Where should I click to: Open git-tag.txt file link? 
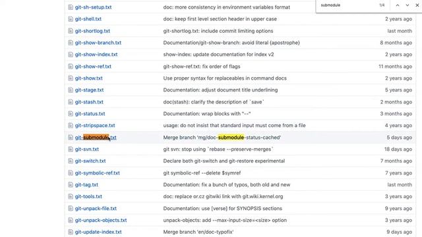coord(86,184)
